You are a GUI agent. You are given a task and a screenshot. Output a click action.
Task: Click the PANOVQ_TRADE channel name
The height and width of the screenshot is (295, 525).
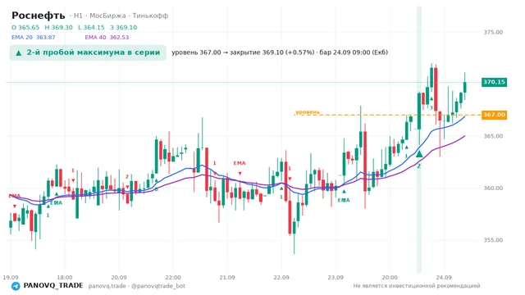coord(53,286)
